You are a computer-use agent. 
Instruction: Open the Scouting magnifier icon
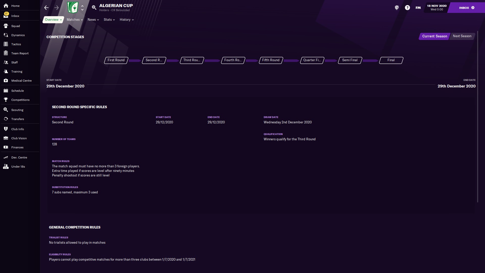tap(6, 110)
